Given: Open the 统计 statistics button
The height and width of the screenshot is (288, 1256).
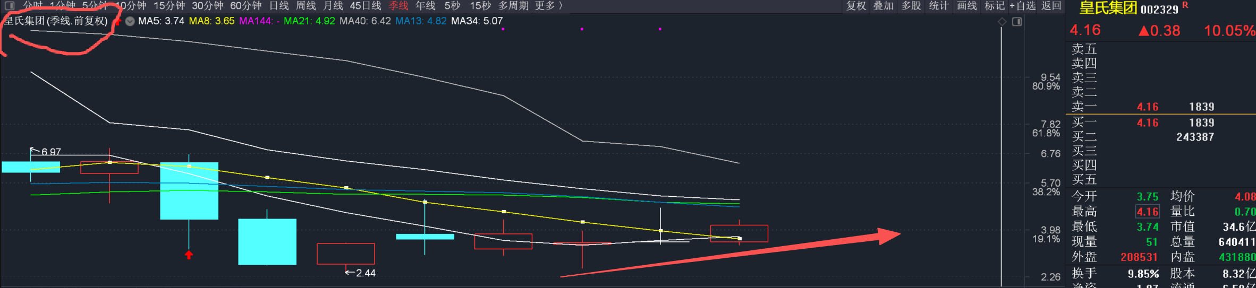Looking at the screenshot, I should (x=938, y=5).
